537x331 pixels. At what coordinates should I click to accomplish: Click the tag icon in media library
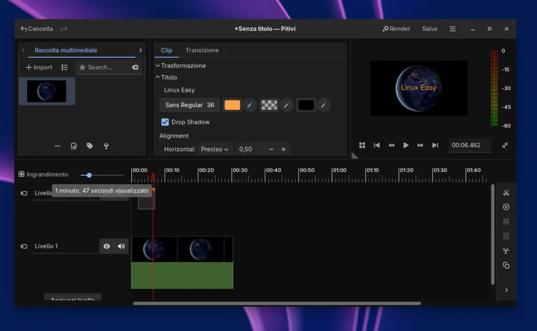tap(90, 146)
